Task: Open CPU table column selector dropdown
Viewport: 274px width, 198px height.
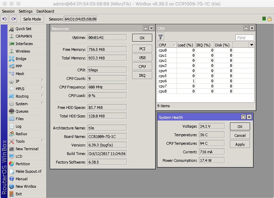Action: point(252,45)
